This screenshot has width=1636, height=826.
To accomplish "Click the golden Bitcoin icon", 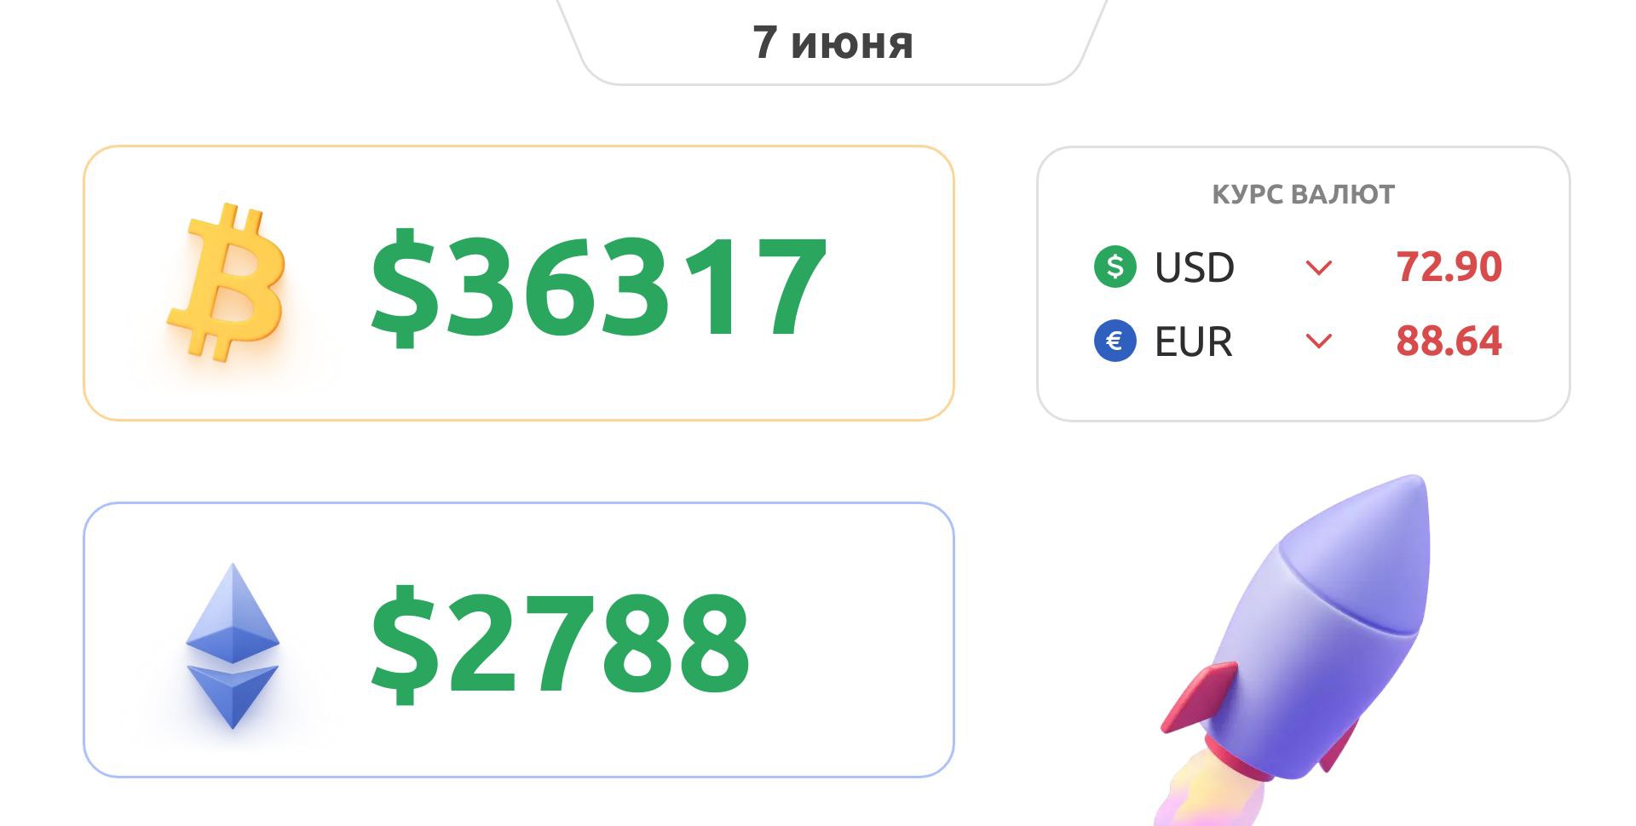I will [x=228, y=283].
